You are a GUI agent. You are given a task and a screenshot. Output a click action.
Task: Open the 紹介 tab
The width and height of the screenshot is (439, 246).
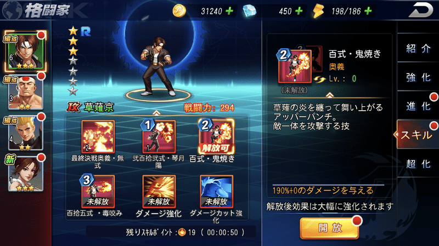pyautogui.click(x=418, y=49)
